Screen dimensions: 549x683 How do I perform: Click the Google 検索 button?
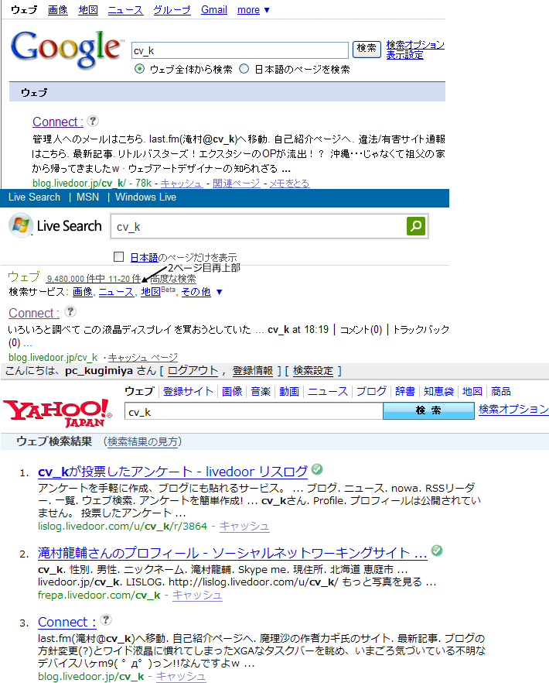pyautogui.click(x=367, y=49)
